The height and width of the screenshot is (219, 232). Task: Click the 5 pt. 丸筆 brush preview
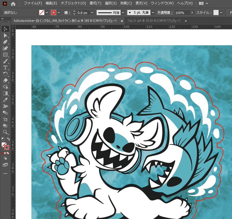(139, 13)
